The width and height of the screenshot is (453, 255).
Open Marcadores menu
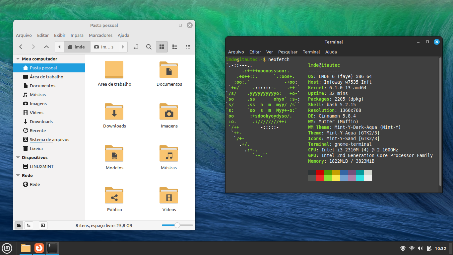(100, 35)
